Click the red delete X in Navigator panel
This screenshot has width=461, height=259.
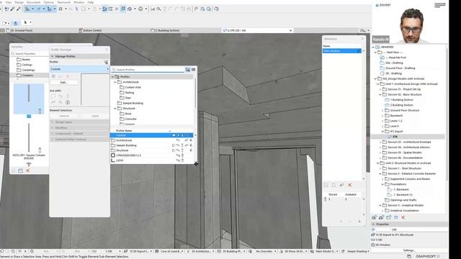pos(403,217)
